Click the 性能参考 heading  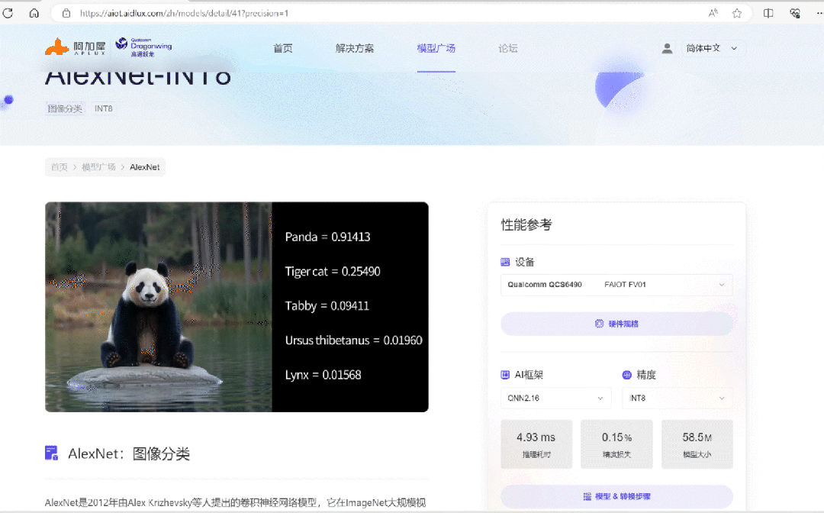[x=526, y=225]
